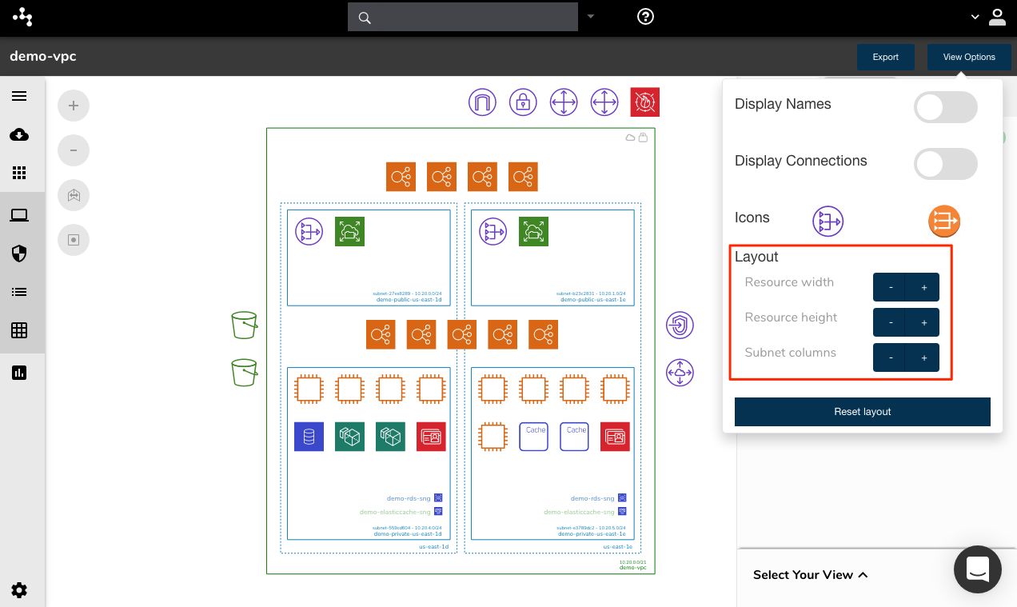This screenshot has width=1017, height=607.
Task: Open the hamburger menu in the sidebar
Action: (19, 96)
